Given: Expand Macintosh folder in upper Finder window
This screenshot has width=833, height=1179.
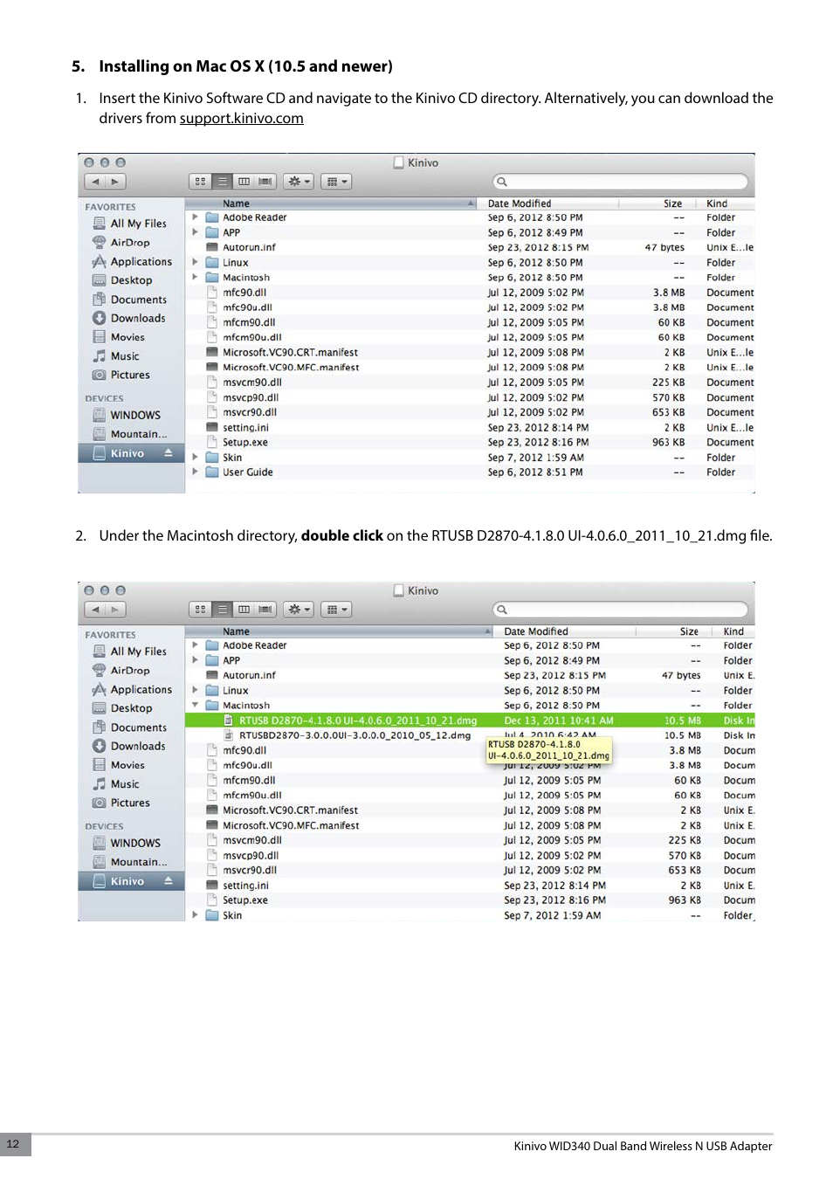Looking at the screenshot, I should [x=196, y=277].
